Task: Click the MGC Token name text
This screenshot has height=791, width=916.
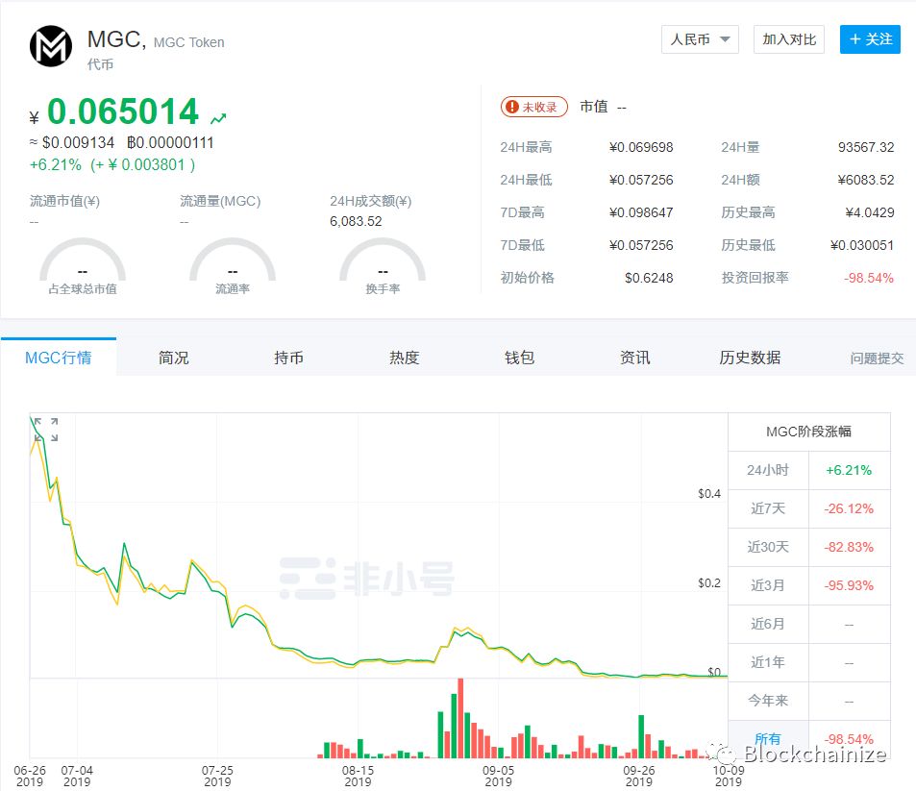Action: tap(188, 42)
